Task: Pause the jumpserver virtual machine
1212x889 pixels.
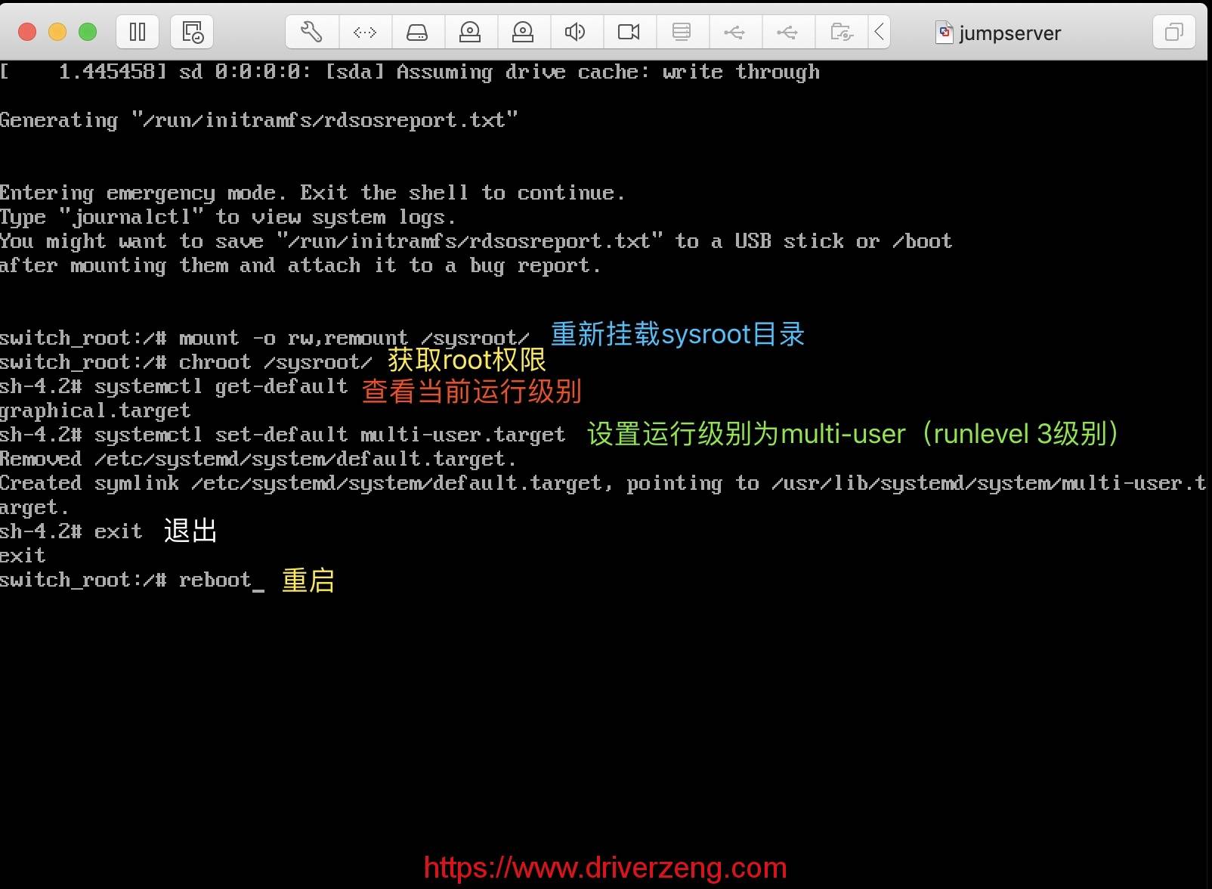Action: pyautogui.click(x=138, y=32)
